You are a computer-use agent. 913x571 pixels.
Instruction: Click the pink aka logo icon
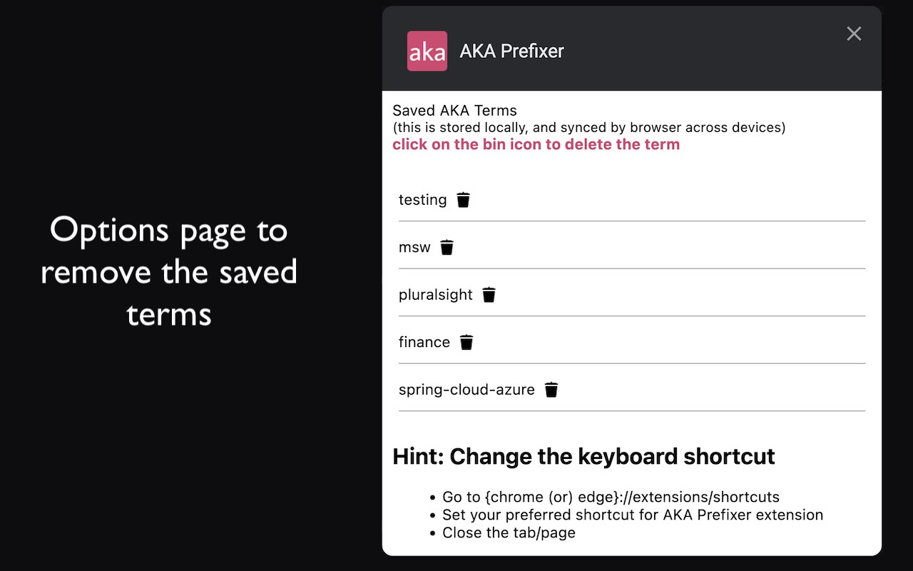tap(427, 51)
